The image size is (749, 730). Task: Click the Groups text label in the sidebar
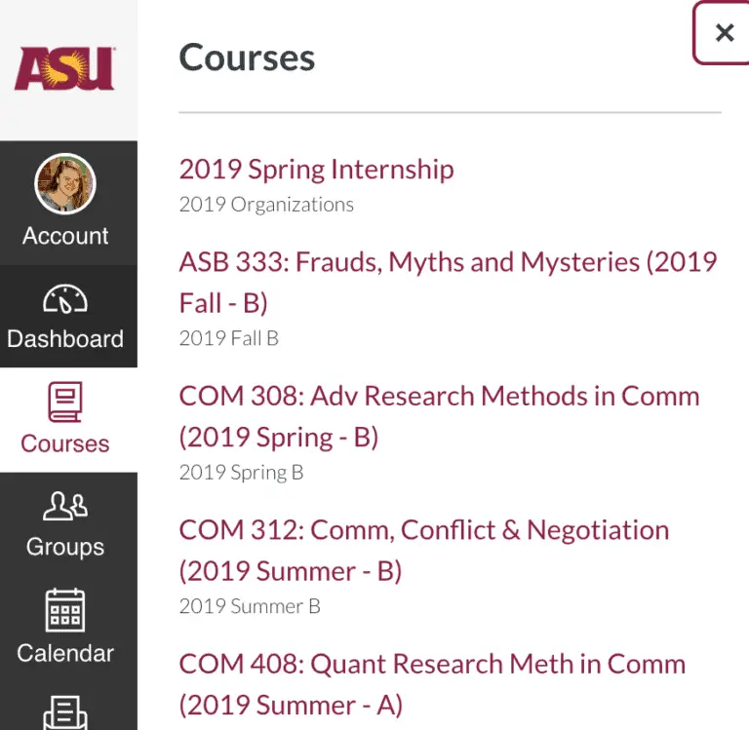(x=65, y=547)
